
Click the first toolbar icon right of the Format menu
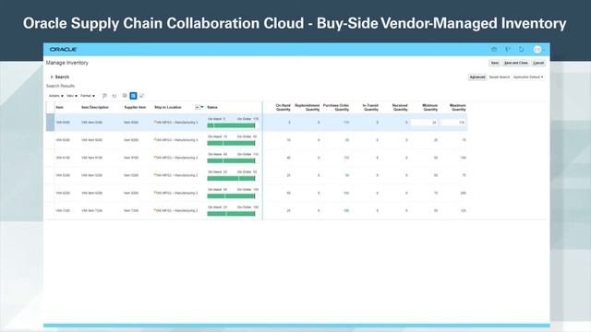tap(104, 96)
